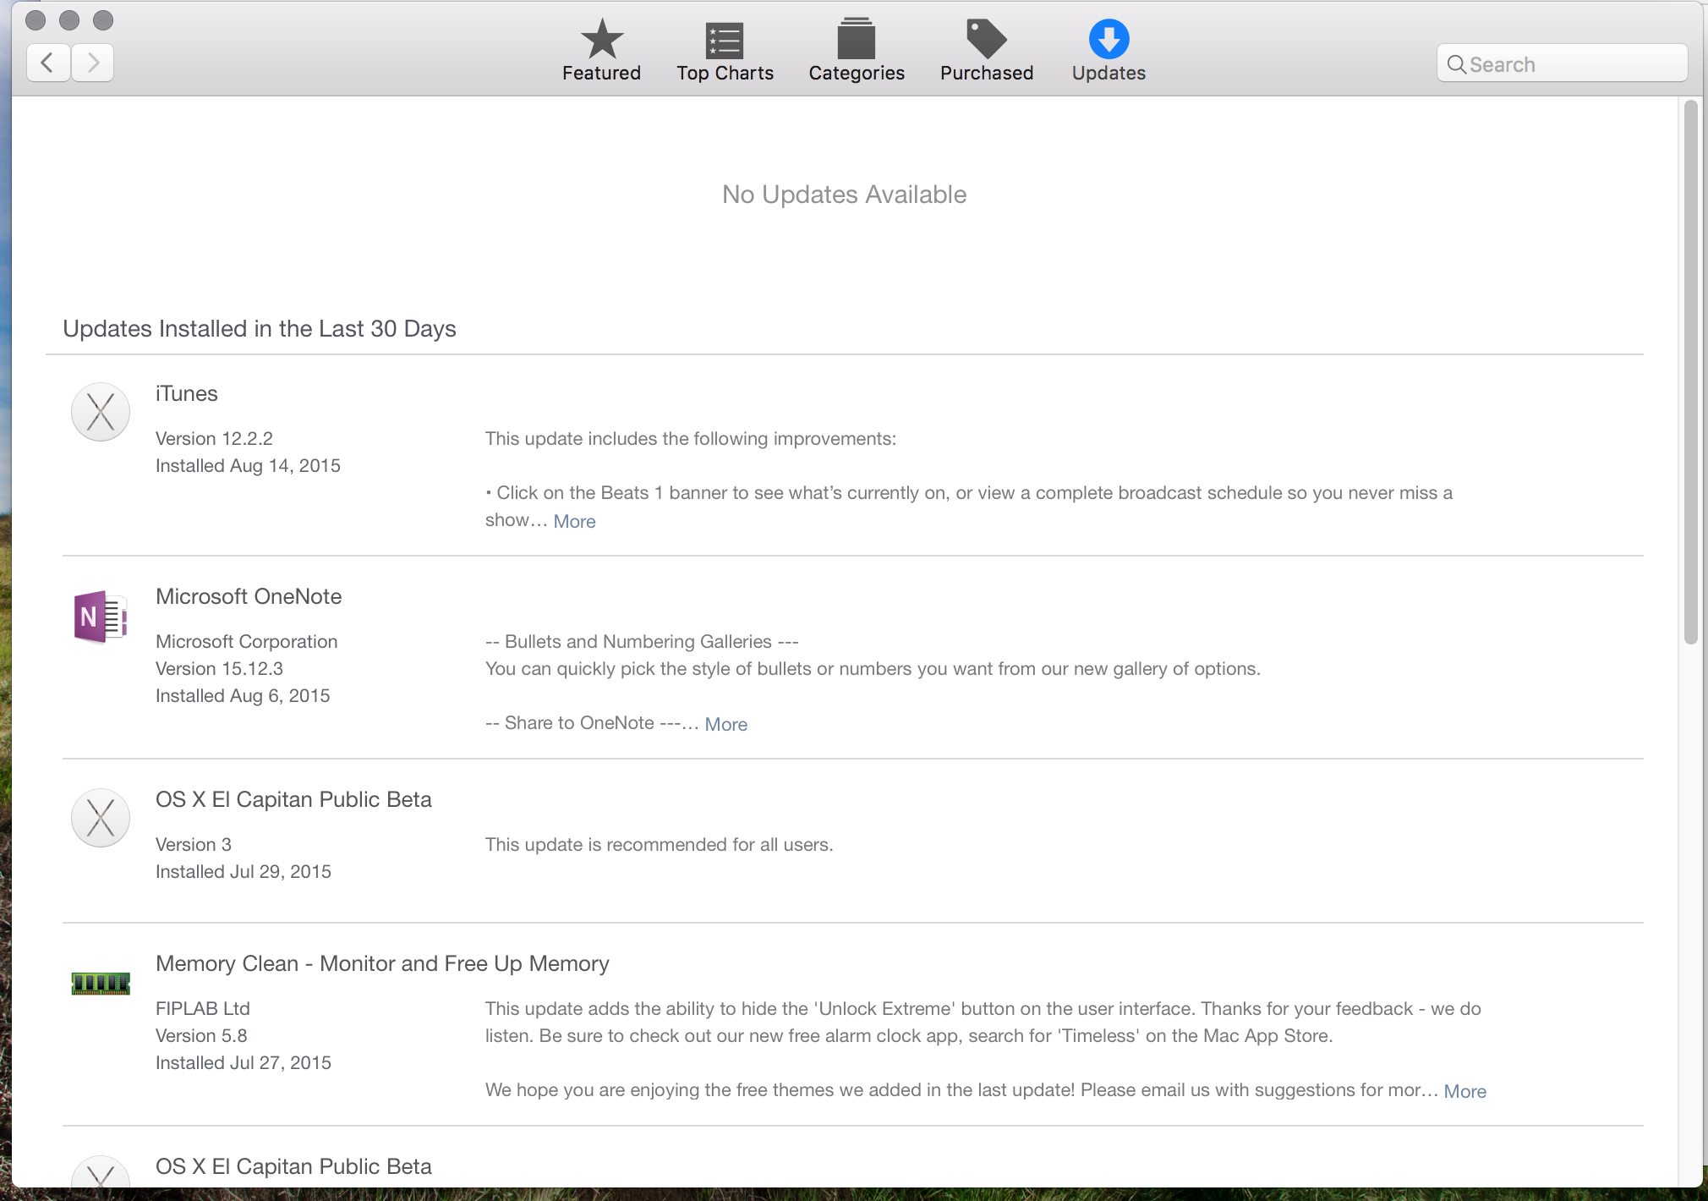Expand Memory Clean notes with More link
Screen dimensions: 1708x1201
[x=1464, y=1091]
